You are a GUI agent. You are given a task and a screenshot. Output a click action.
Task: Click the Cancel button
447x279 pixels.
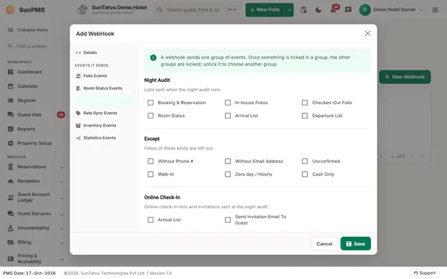coord(324,244)
